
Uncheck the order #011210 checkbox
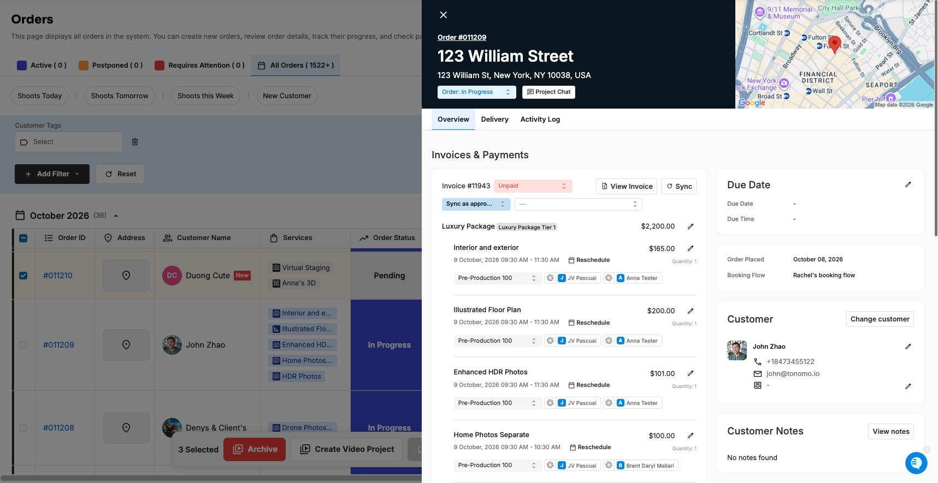click(x=23, y=276)
